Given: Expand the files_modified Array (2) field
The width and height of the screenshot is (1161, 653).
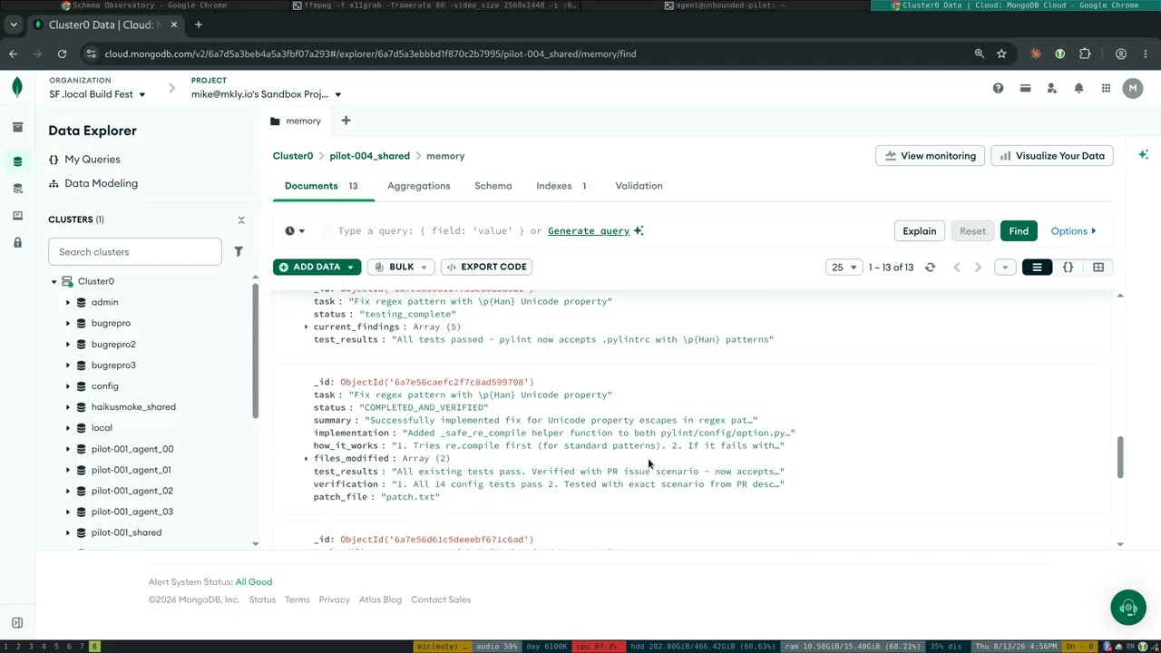Looking at the screenshot, I should point(306,458).
